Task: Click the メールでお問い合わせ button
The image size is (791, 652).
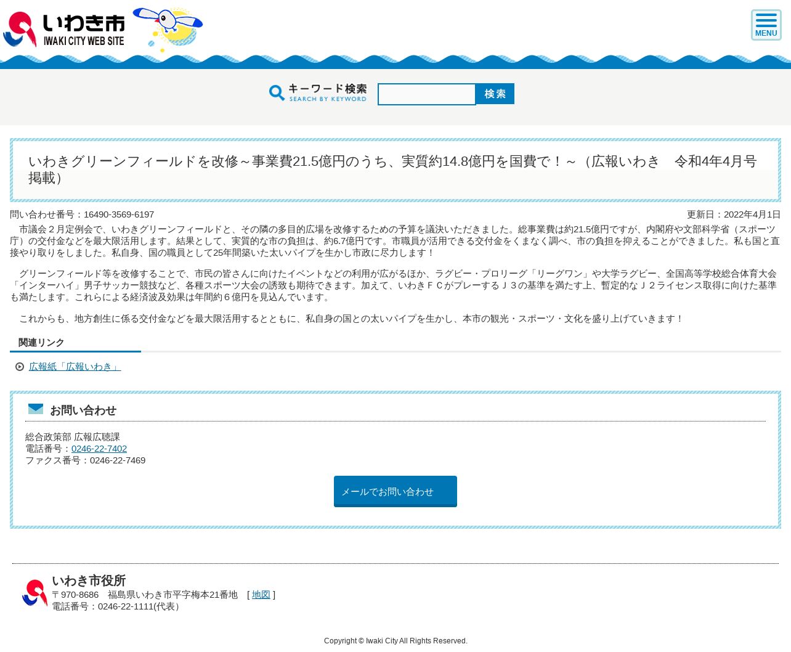Action: pos(395,491)
